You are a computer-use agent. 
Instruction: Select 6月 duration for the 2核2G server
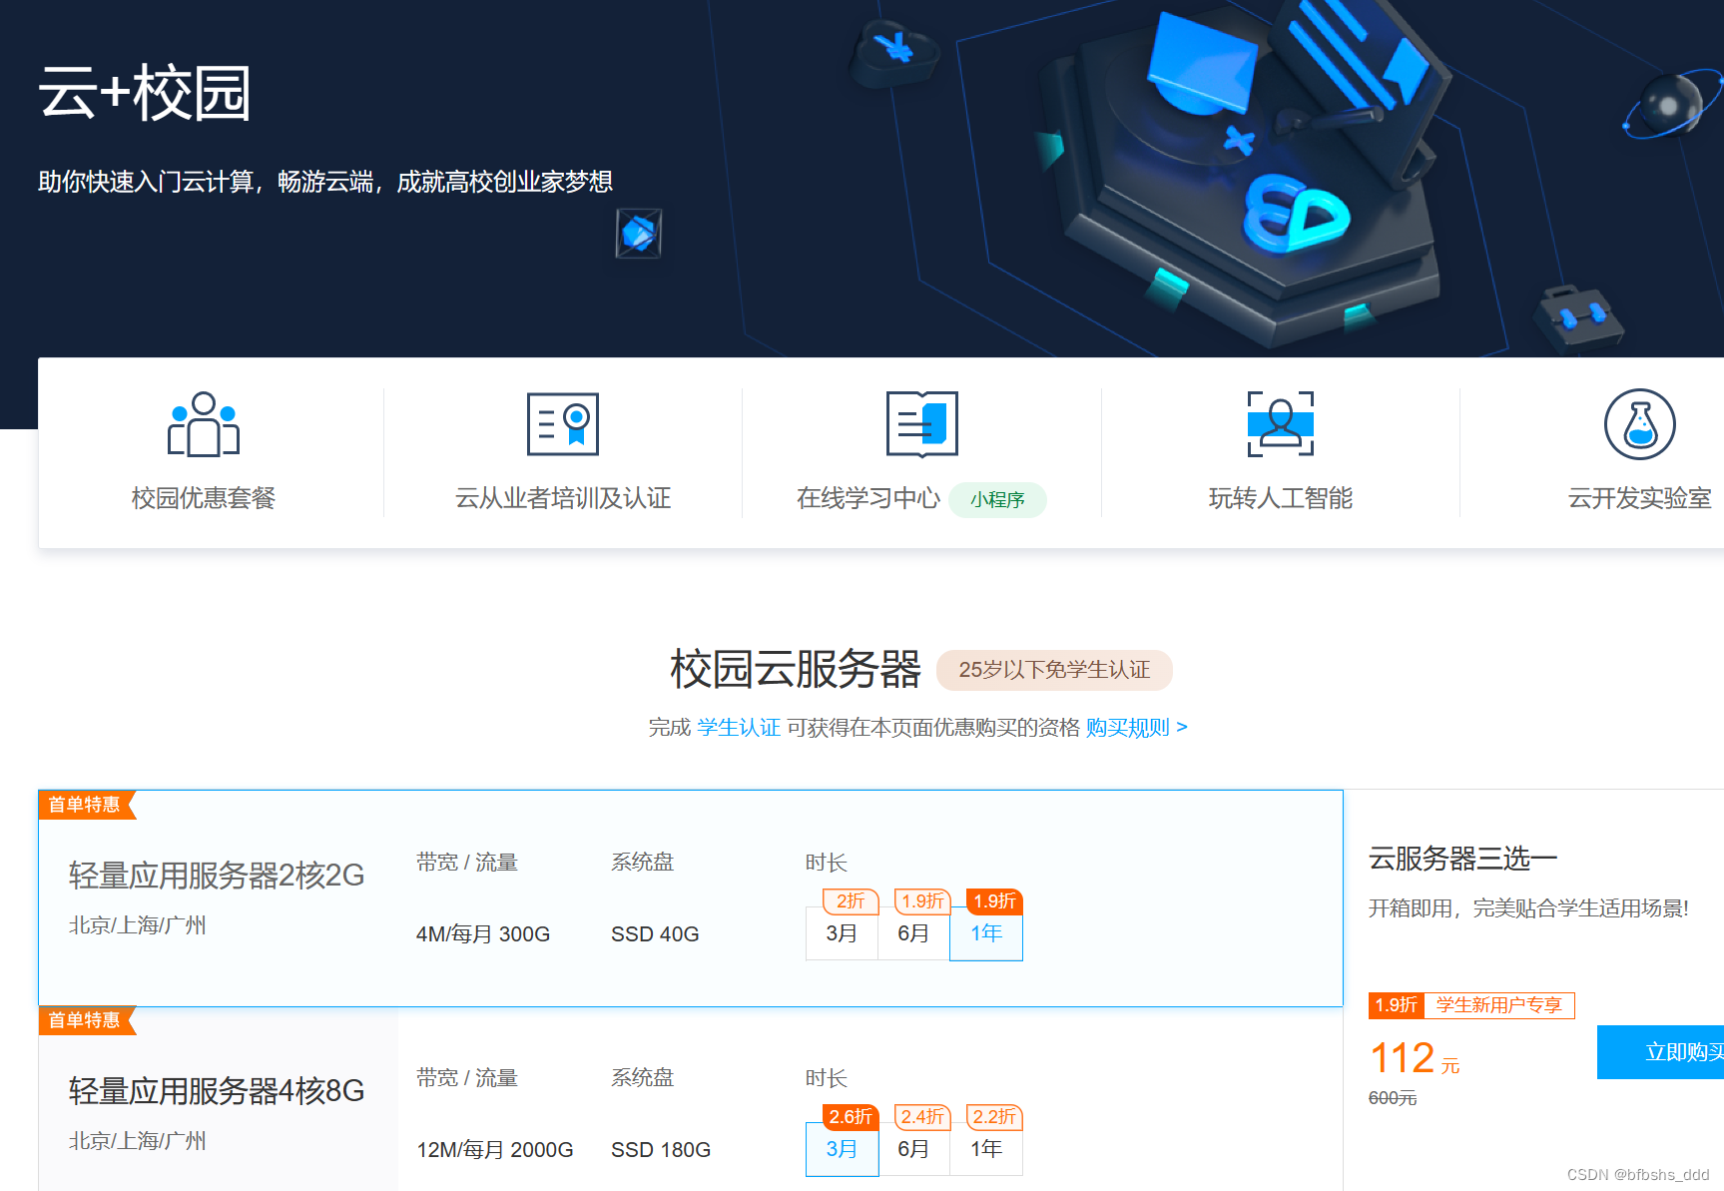[913, 933]
